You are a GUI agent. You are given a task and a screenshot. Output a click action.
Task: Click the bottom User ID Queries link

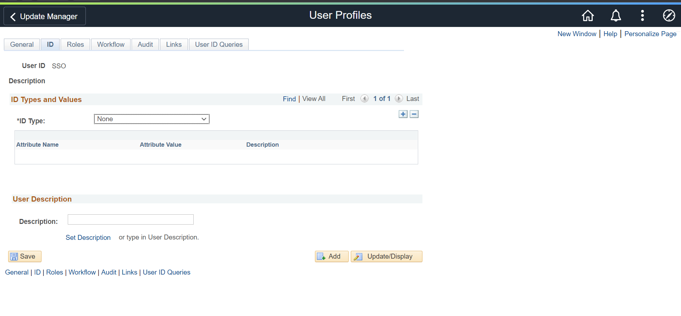pyautogui.click(x=167, y=272)
